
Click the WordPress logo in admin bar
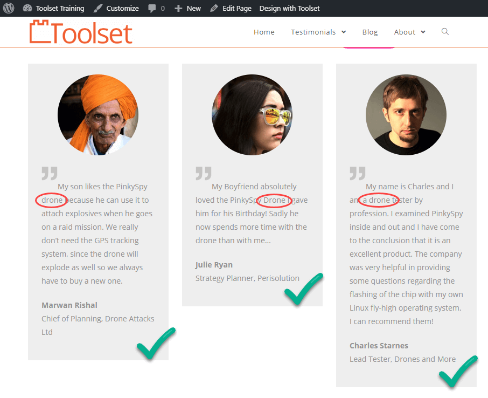8,8
